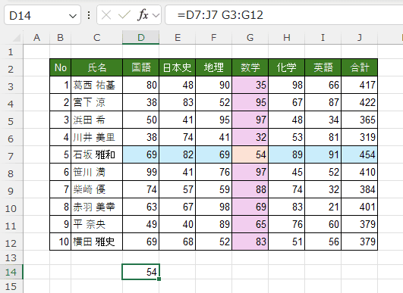Select the row 14 header
The width and height of the screenshot is (403, 293).
click(11, 272)
